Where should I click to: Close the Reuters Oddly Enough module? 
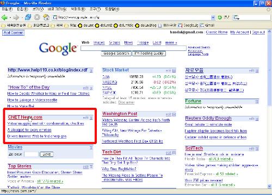[257, 119]
